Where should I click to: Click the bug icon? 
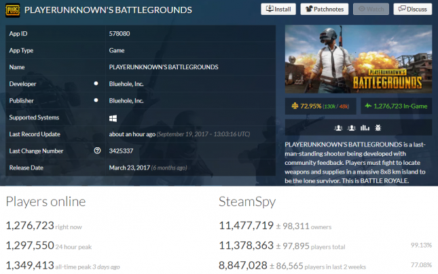pyautogui.click(x=378, y=128)
